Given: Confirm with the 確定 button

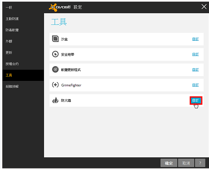Looking at the screenshot, I should pyautogui.click(x=169, y=163).
